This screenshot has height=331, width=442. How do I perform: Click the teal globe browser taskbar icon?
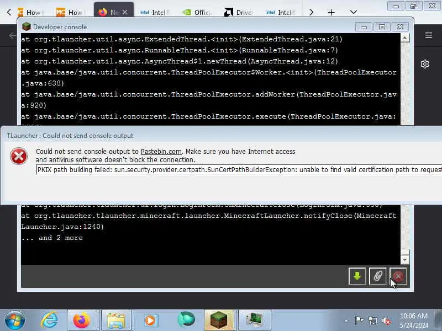click(x=186, y=319)
